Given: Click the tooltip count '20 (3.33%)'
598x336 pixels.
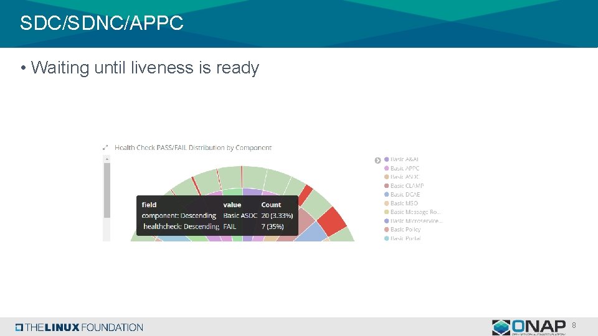Looking at the screenshot, I should tap(277, 215).
